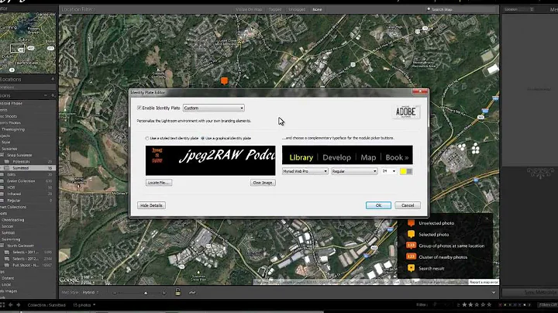Screen dimensions: 558x313
Task: Click the grid view icon in filmstrip bar
Action: pos(2,304)
